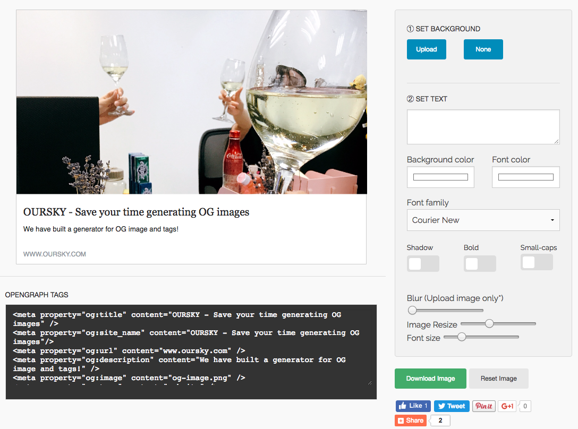The width and height of the screenshot is (578, 429).
Task: Click the preview image of wine glasses
Action: (x=191, y=102)
